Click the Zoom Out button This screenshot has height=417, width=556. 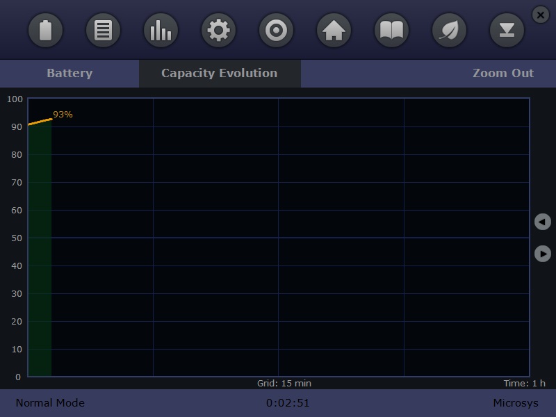point(504,73)
